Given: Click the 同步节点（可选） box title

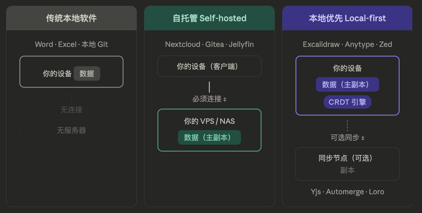Looking at the screenshot, I should coord(347,158).
